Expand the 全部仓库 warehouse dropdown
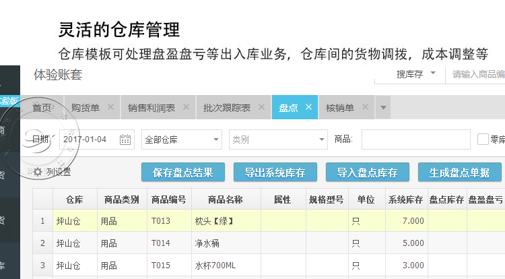 (182, 139)
